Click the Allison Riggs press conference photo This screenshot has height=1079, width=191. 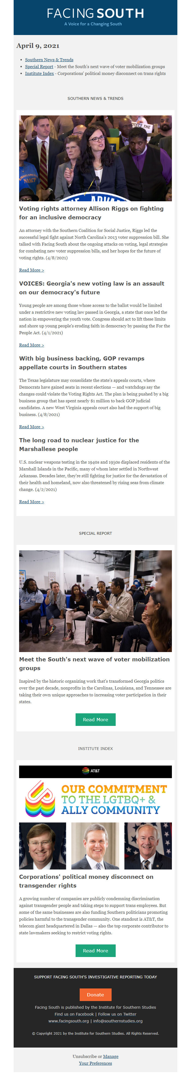pyautogui.click(x=95, y=158)
